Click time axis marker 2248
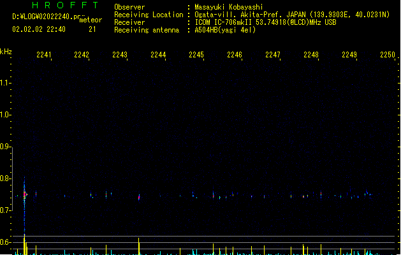Viewport: 401px width, 255px height. click(311, 55)
